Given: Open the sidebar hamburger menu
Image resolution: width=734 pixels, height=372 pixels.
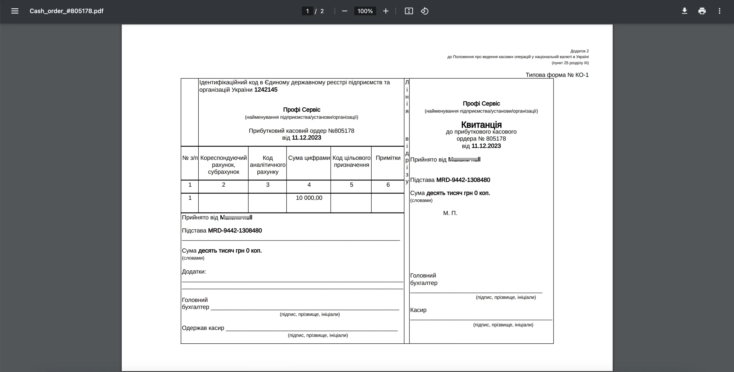Looking at the screenshot, I should click(x=15, y=11).
